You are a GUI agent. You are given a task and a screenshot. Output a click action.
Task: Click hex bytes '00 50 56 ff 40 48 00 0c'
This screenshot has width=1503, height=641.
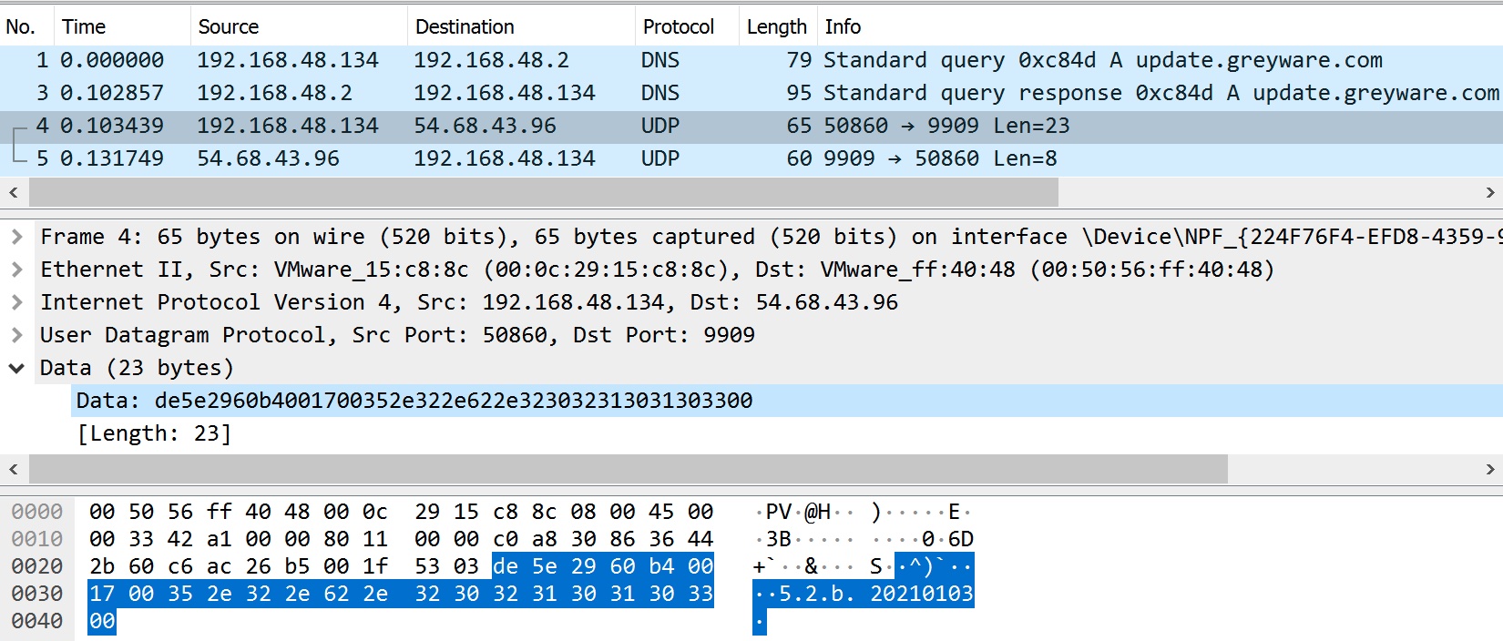pos(239,512)
